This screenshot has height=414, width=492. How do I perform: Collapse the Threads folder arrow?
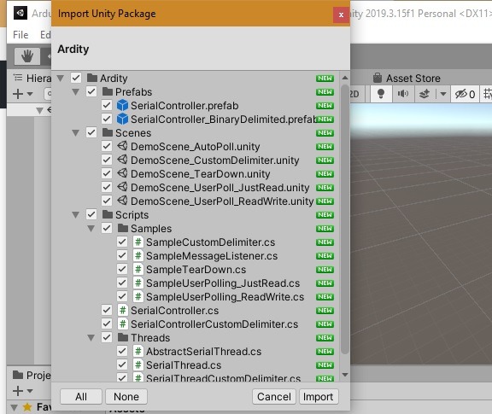point(91,338)
